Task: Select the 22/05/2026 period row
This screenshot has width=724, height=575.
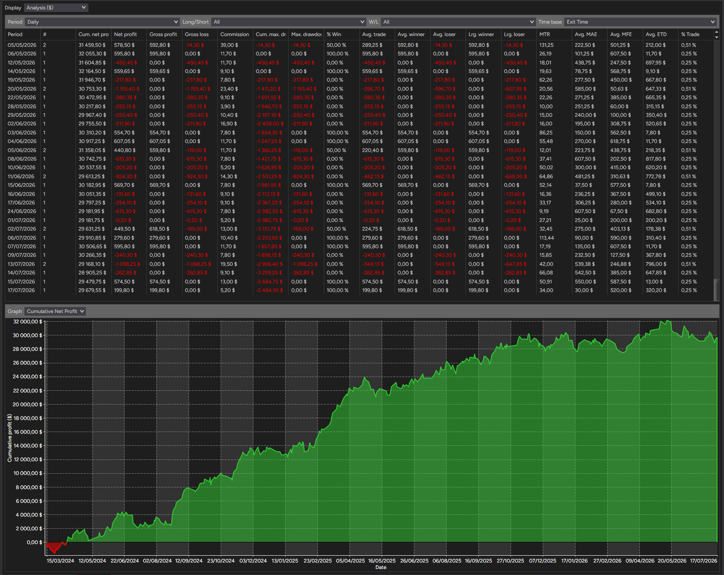Action: pos(359,97)
